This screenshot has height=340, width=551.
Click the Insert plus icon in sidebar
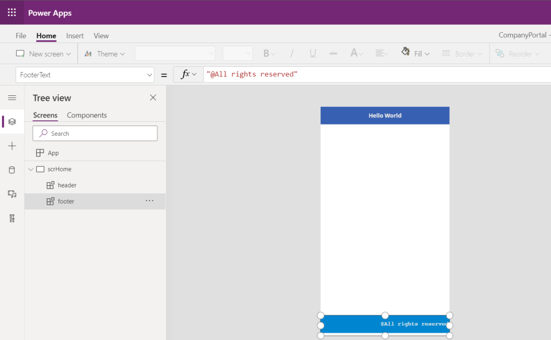coord(12,146)
